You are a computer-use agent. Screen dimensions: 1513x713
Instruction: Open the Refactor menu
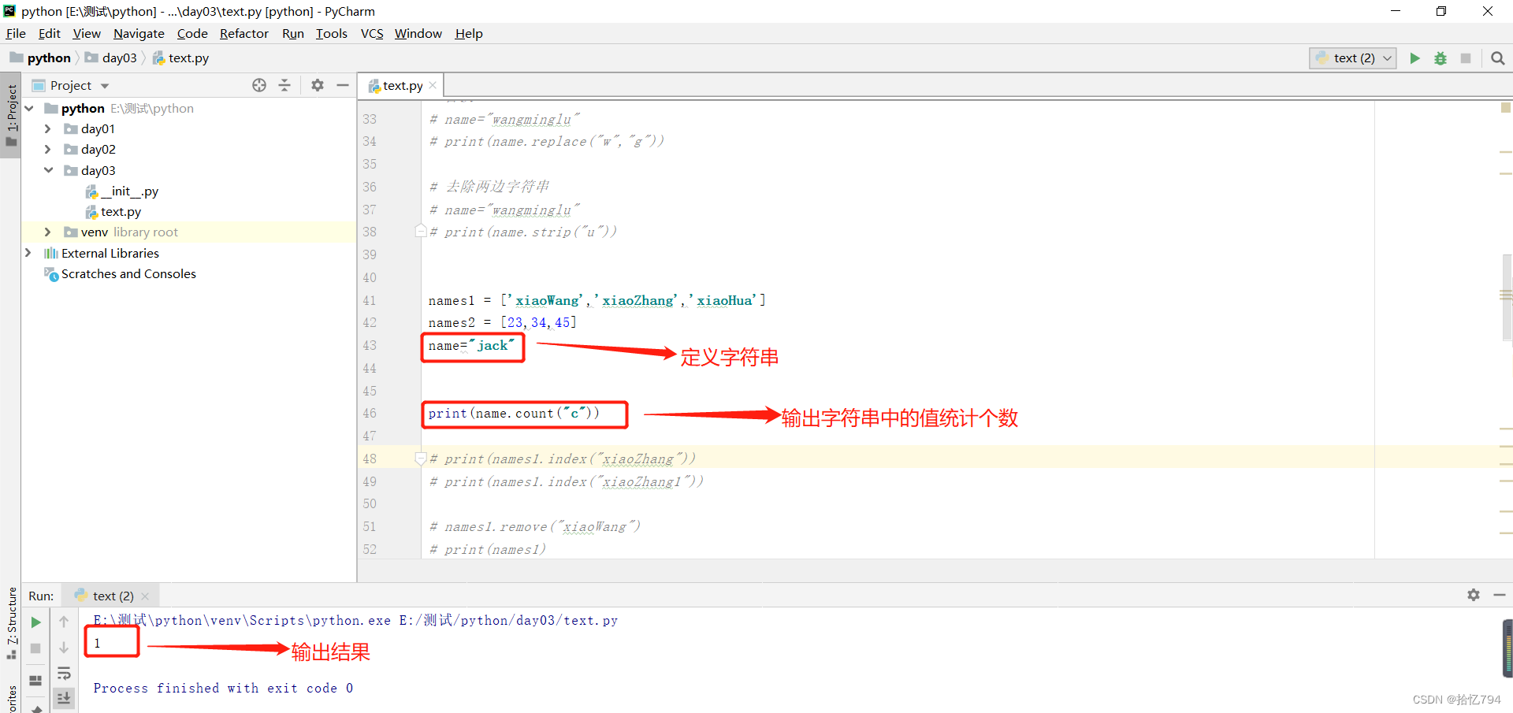[x=243, y=33]
